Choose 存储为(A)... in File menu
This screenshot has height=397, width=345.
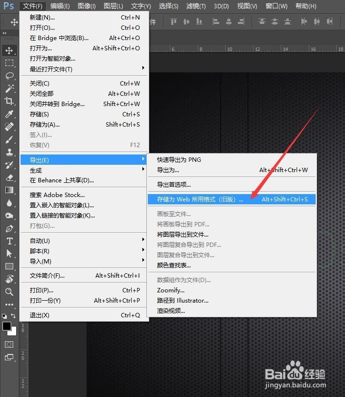click(x=84, y=125)
